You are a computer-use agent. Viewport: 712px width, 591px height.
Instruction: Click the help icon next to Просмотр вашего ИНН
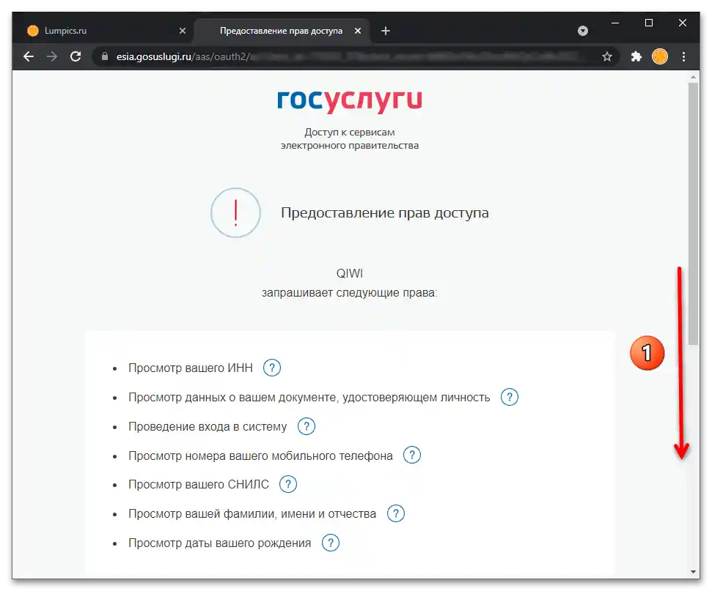tap(272, 368)
